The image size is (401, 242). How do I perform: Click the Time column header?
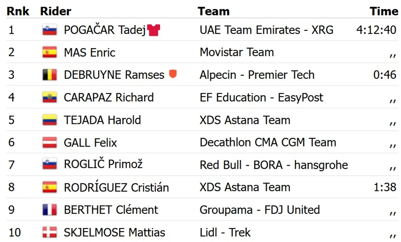(384, 11)
